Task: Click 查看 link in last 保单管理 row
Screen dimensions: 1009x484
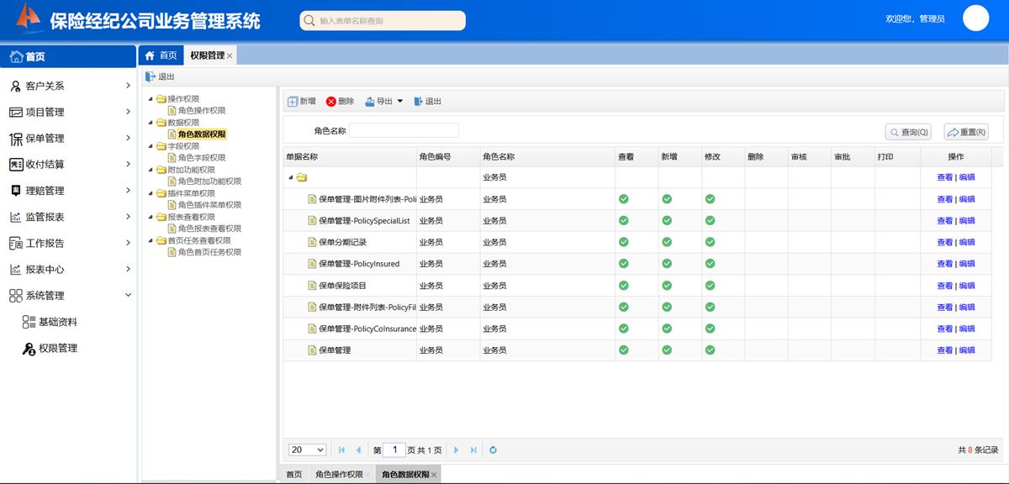Action: pyautogui.click(x=945, y=350)
